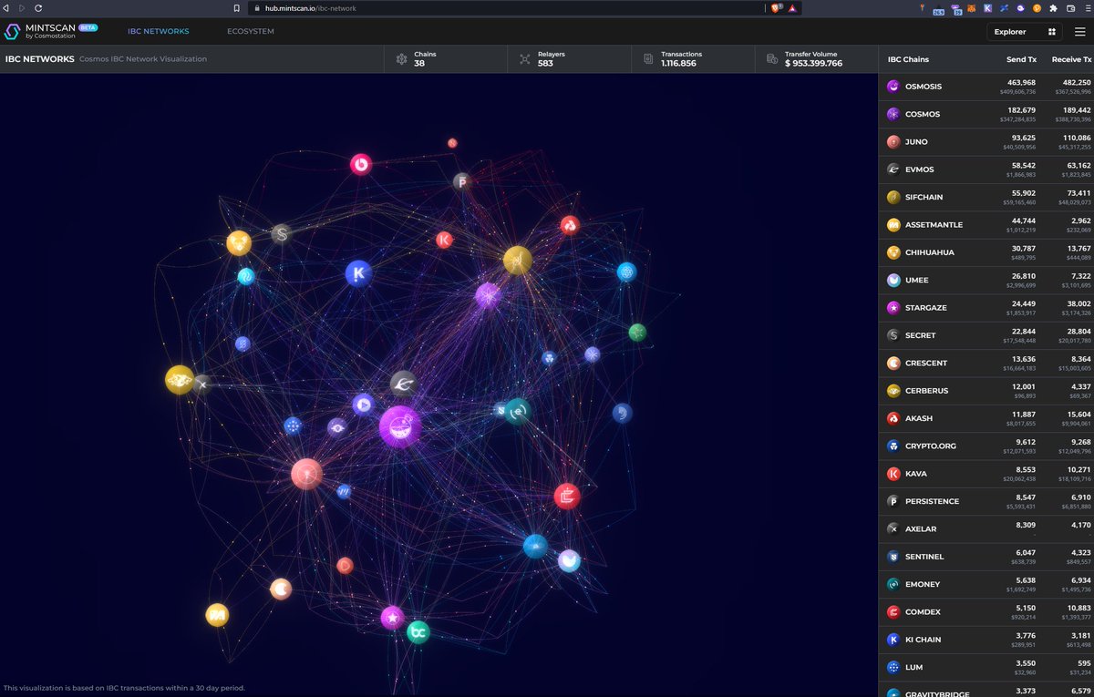This screenshot has height=697, width=1094.
Task: Click the EMONEY row in the list
Action: click(x=986, y=584)
